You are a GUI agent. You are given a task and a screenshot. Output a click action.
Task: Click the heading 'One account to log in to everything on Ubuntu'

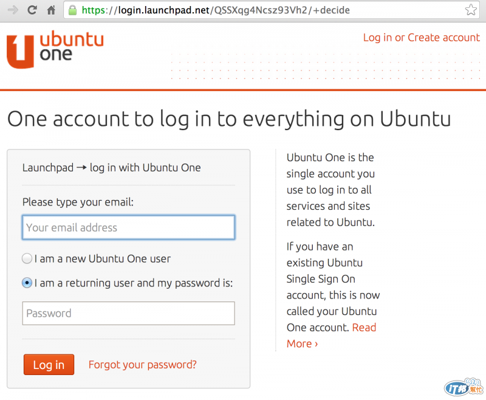coord(229,119)
